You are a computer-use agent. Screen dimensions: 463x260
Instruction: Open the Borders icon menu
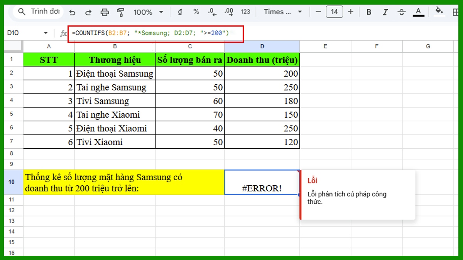455,12
